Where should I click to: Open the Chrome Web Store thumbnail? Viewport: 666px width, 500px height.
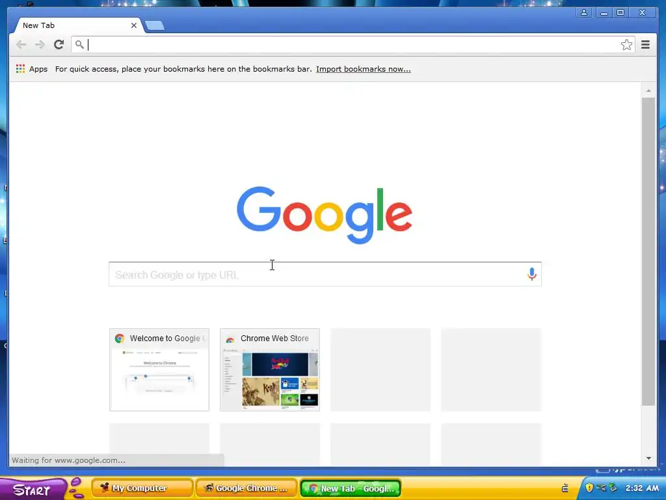tap(270, 370)
